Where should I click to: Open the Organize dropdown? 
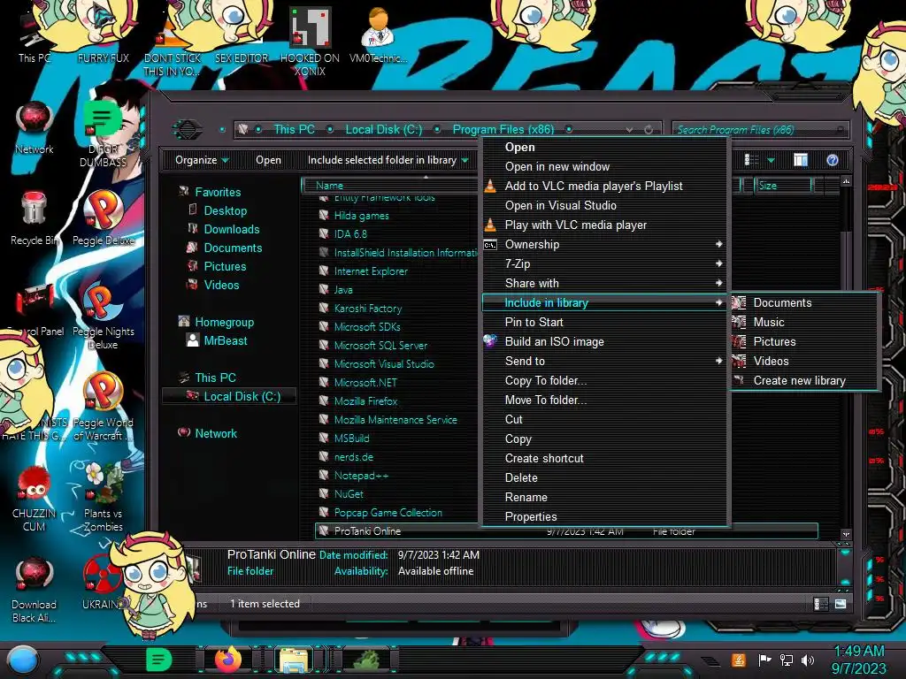click(202, 160)
